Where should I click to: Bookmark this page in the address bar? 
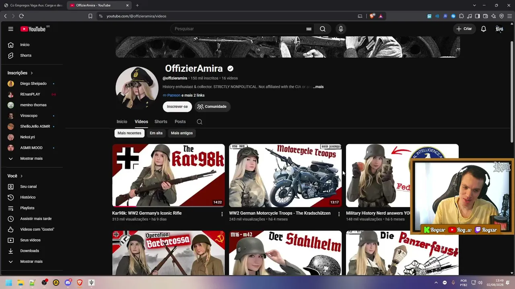(90, 16)
